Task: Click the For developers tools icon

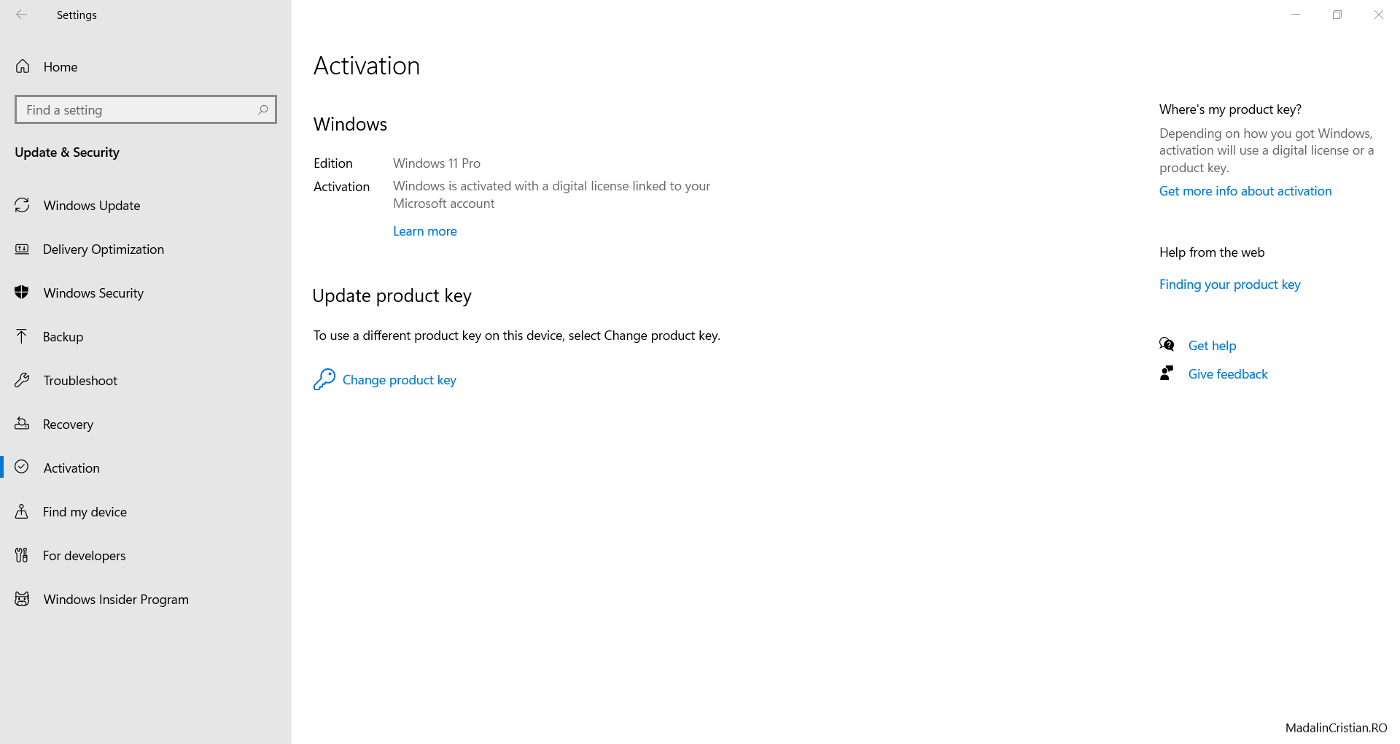Action: pyautogui.click(x=22, y=555)
